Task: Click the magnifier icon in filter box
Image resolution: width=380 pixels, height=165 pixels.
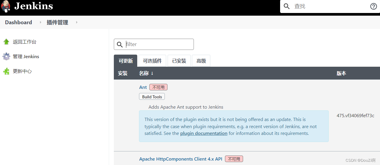Action: [x=120, y=44]
